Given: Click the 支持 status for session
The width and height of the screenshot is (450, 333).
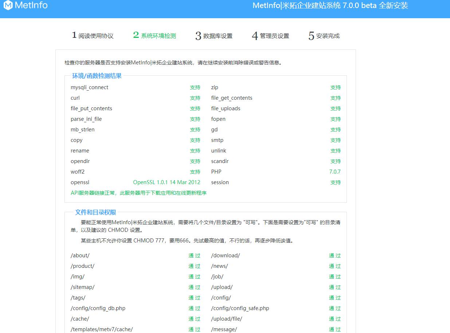Looking at the screenshot, I should [335, 182].
